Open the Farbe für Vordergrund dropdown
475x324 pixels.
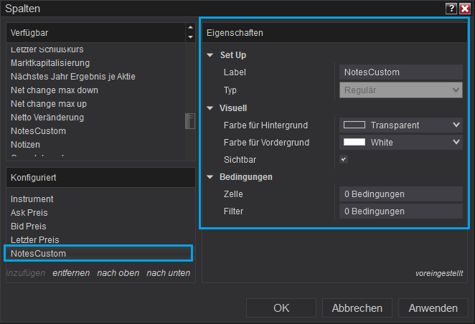(x=456, y=142)
